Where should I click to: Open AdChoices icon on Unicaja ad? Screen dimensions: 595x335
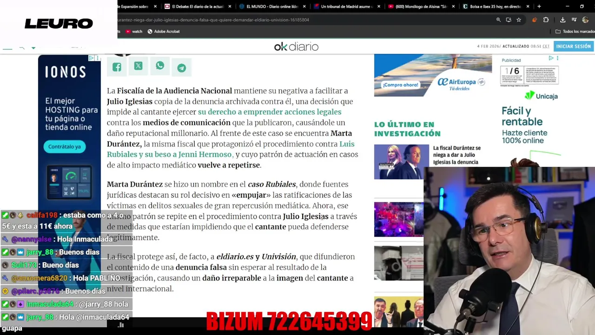click(x=551, y=58)
